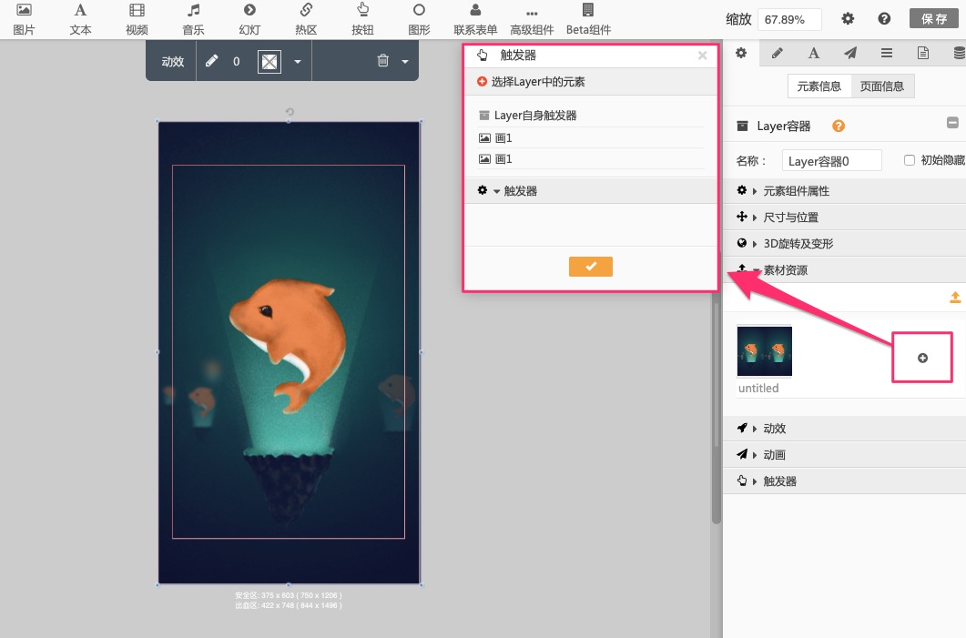This screenshot has height=638, width=966.
Task: Close the 触发器 dialog
Action: pos(702,56)
